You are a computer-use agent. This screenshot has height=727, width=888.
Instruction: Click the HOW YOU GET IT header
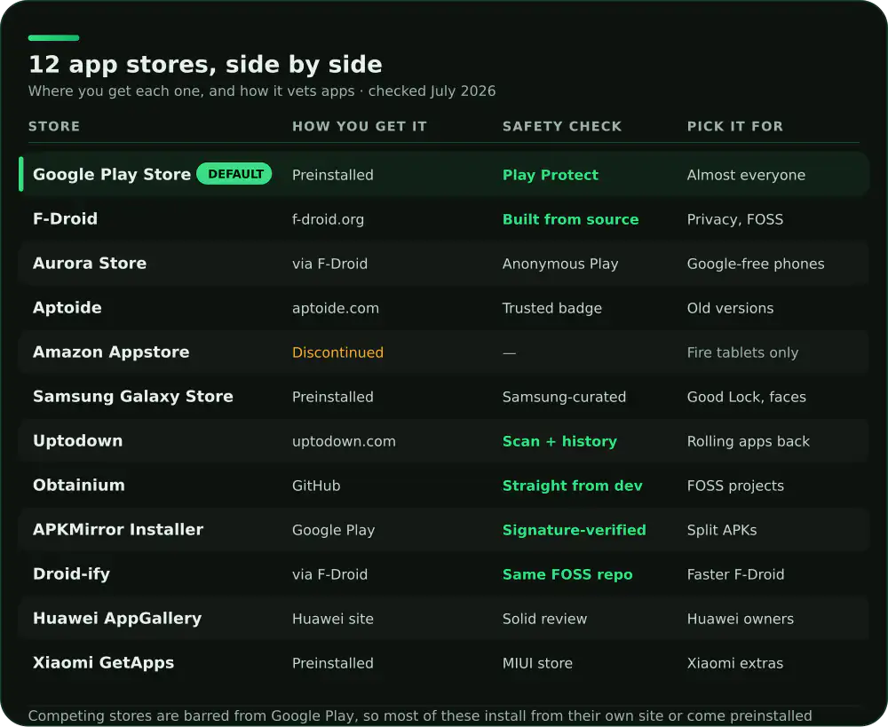(359, 126)
